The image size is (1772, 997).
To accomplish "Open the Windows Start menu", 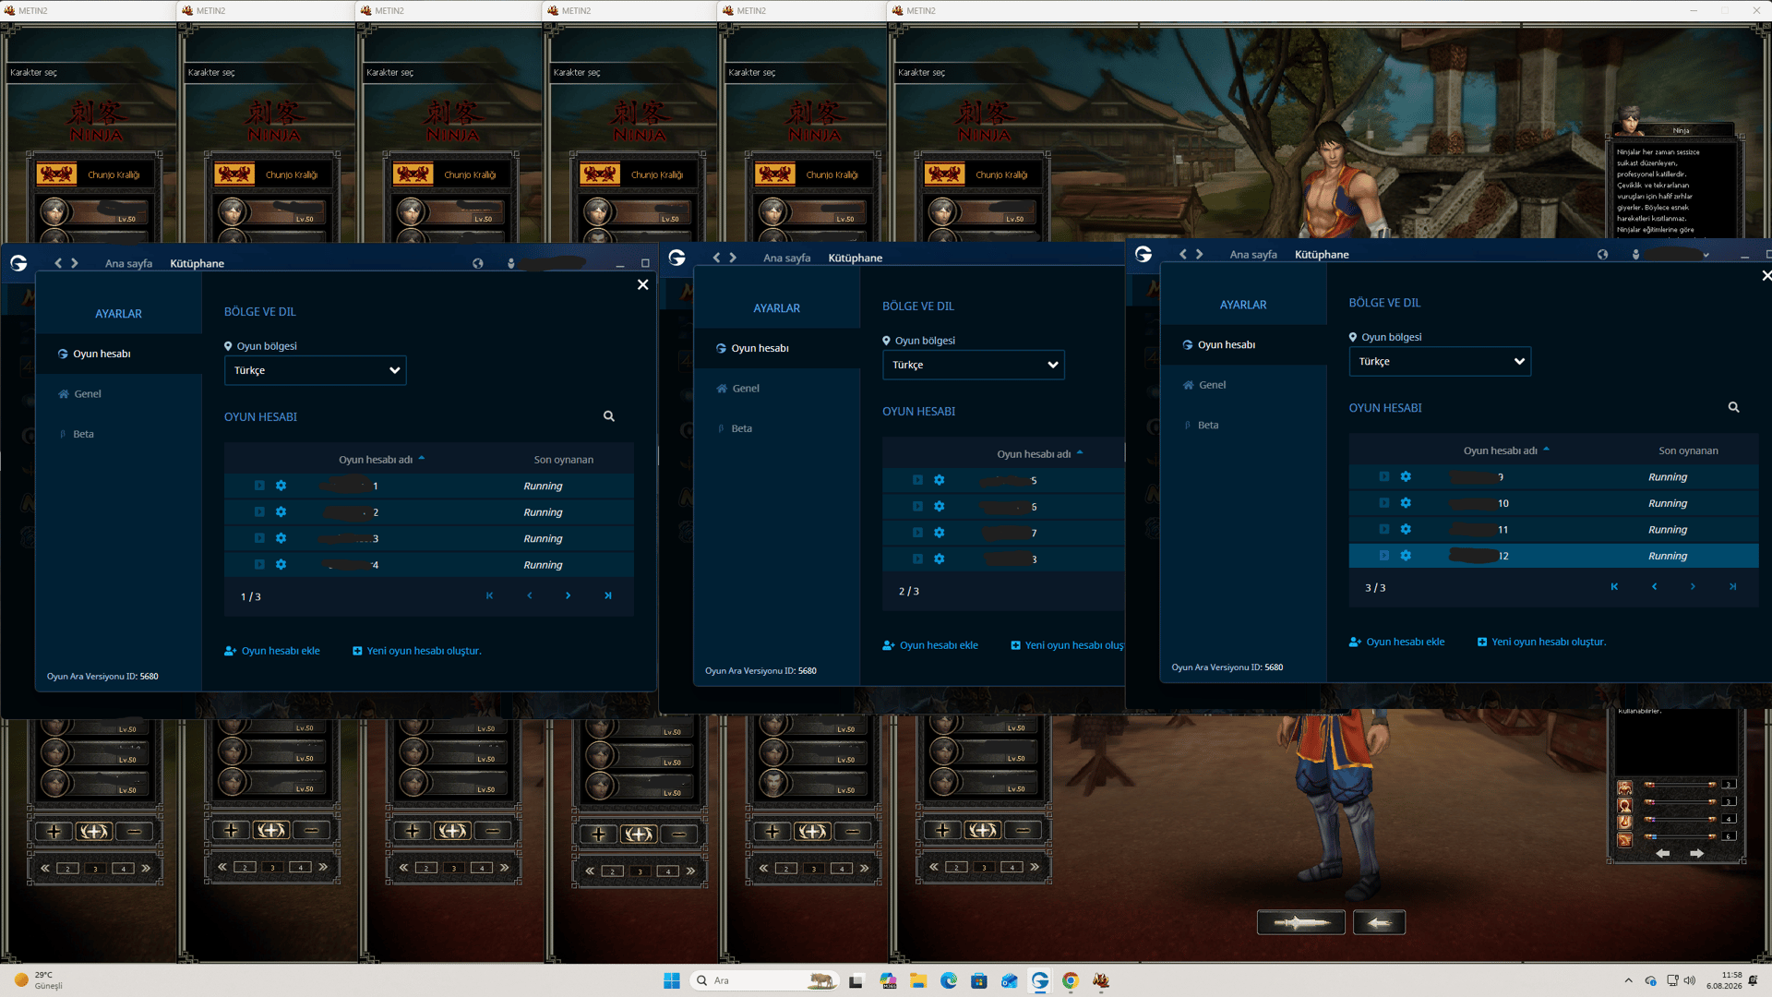I will [x=672, y=980].
